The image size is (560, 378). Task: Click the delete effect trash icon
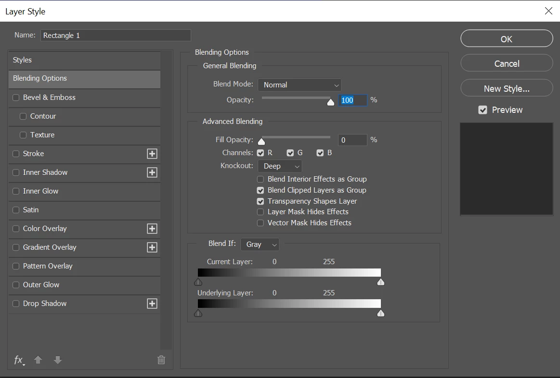tap(161, 360)
